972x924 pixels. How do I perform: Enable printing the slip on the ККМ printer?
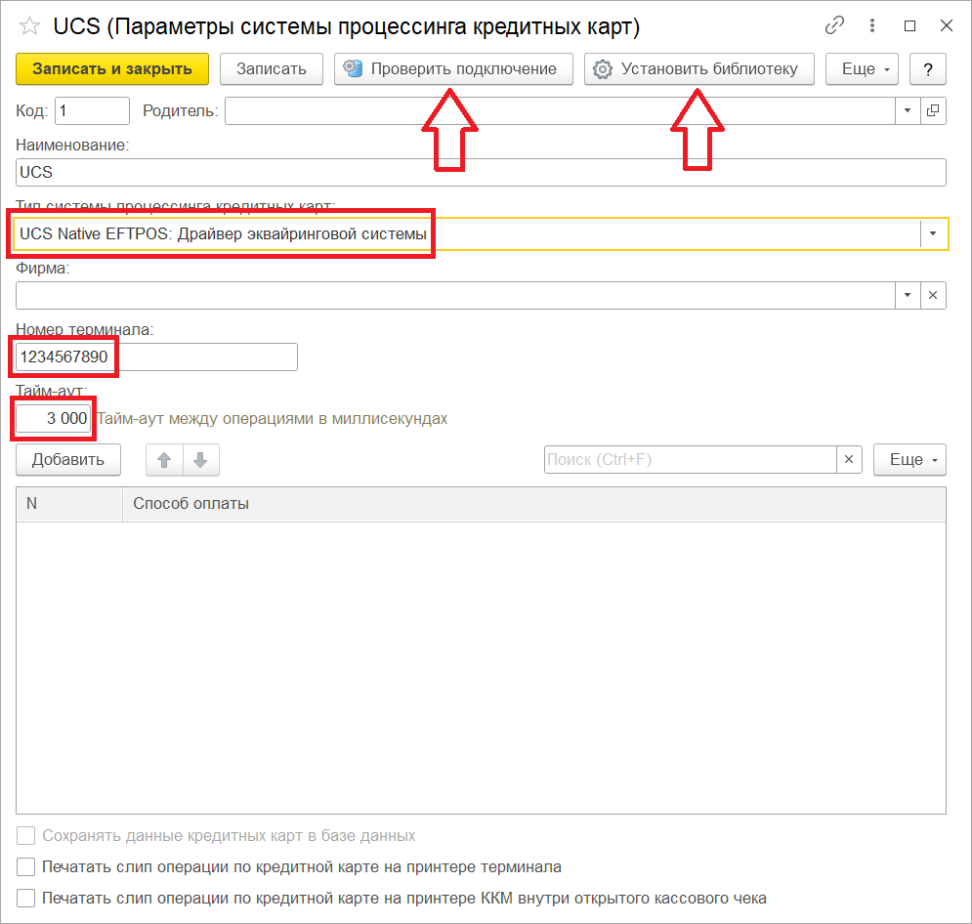pos(26,898)
